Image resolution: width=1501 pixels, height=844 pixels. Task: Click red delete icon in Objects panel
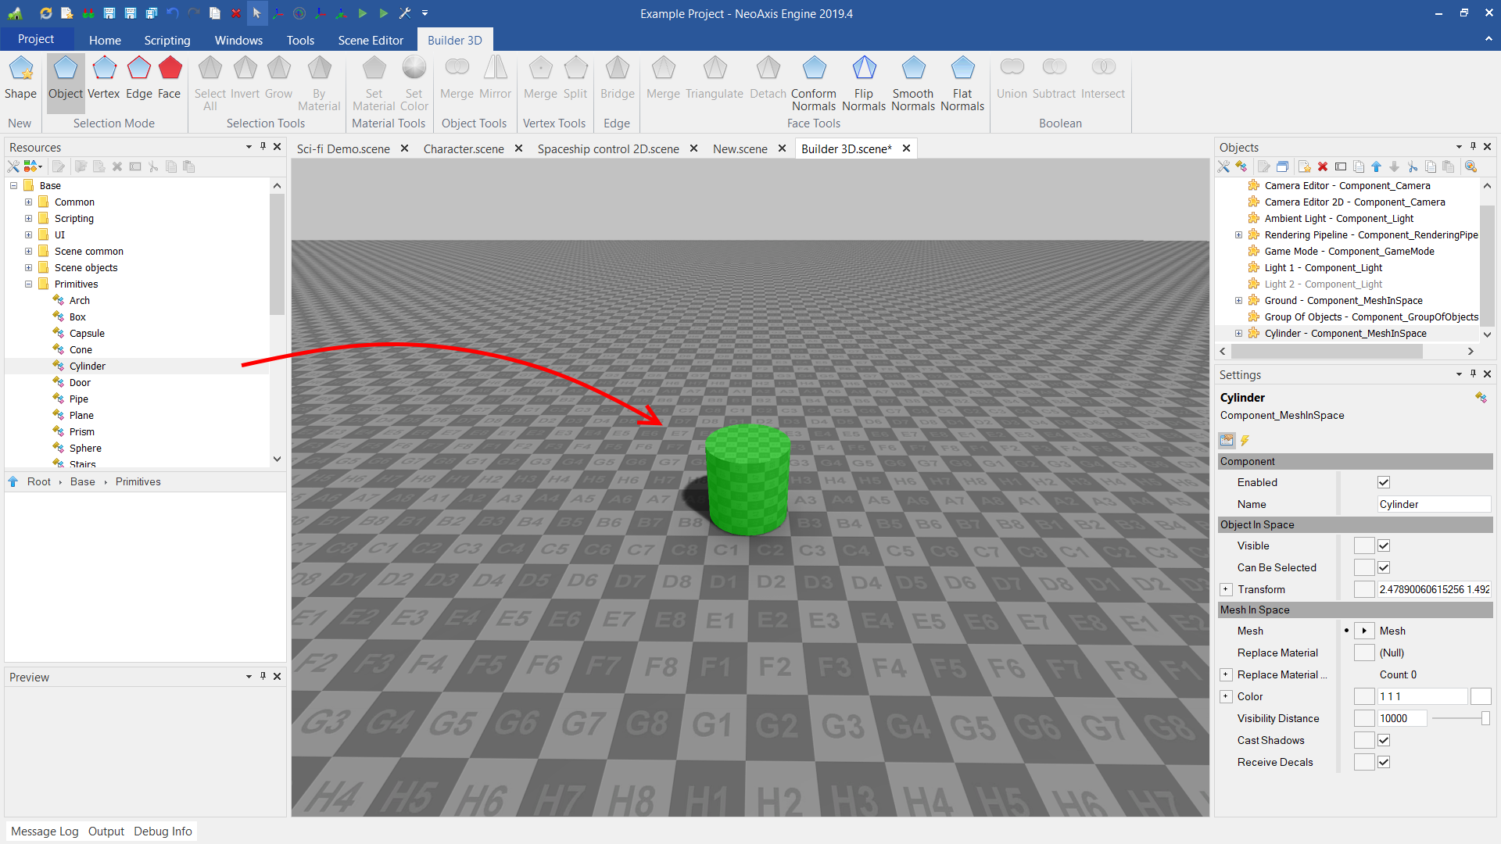coord(1323,166)
